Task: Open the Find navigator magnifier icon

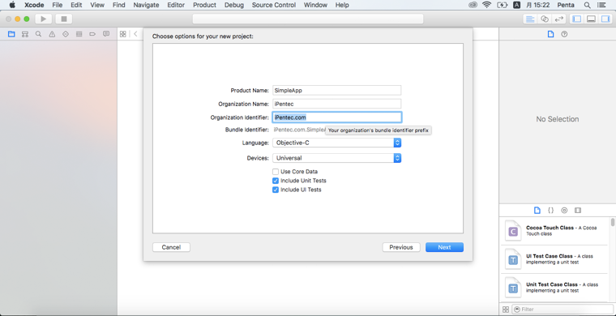Action: pos(39,34)
